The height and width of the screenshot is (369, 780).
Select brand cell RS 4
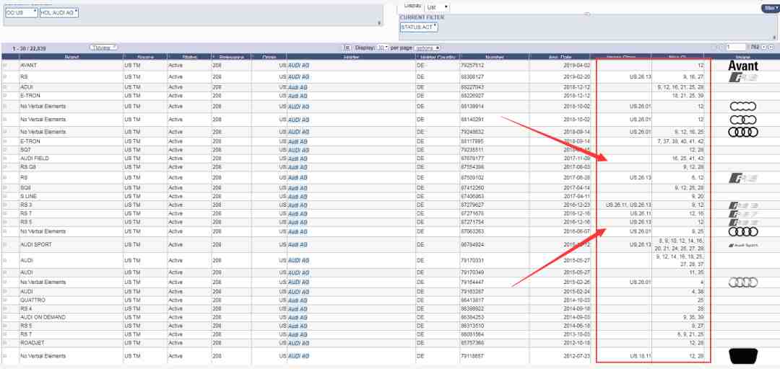(x=25, y=308)
